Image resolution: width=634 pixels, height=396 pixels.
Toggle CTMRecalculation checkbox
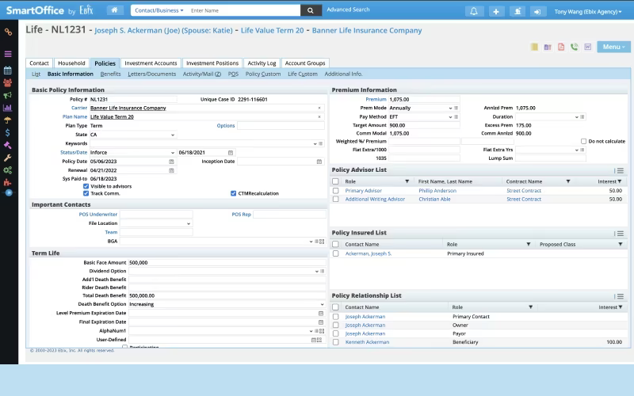233,193
